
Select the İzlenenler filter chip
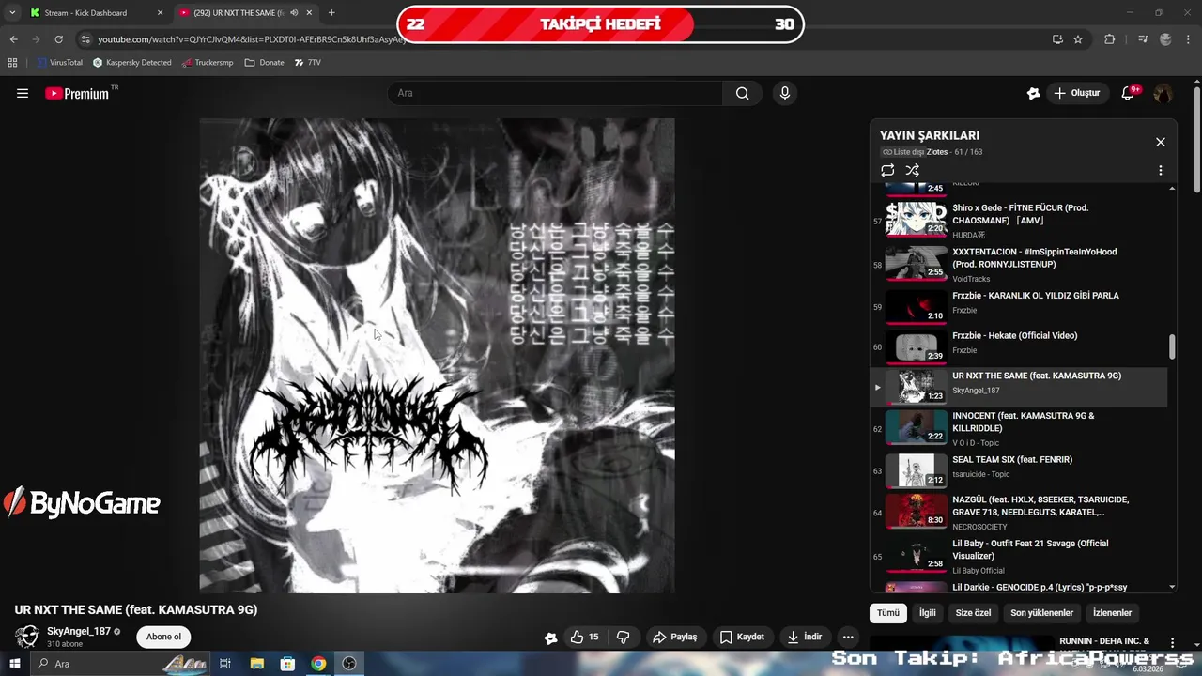(1113, 613)
